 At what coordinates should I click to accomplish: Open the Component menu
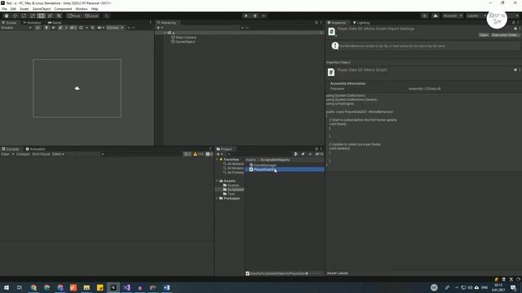pos(63,9)
